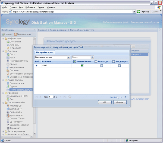Open the Группа group icon
This screenshot has height=143, width=163.
(x=8, y=87)
